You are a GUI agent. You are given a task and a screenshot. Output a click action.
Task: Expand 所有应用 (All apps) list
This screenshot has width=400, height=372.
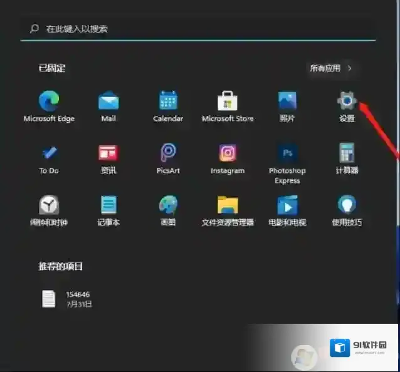(331, 68)
